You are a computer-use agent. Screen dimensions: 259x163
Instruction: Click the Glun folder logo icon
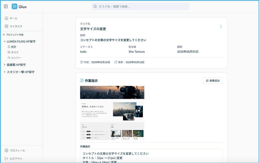click(14, 6)
